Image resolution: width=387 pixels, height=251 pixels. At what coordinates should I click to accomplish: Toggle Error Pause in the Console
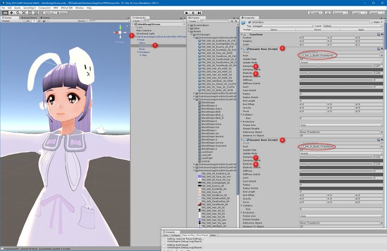(x=203, y=236)
